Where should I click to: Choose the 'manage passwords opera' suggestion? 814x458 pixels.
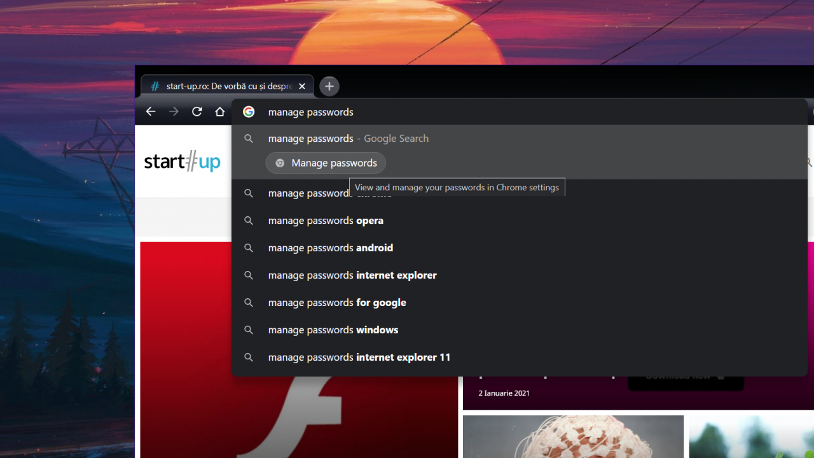click(x=326, y=220)
